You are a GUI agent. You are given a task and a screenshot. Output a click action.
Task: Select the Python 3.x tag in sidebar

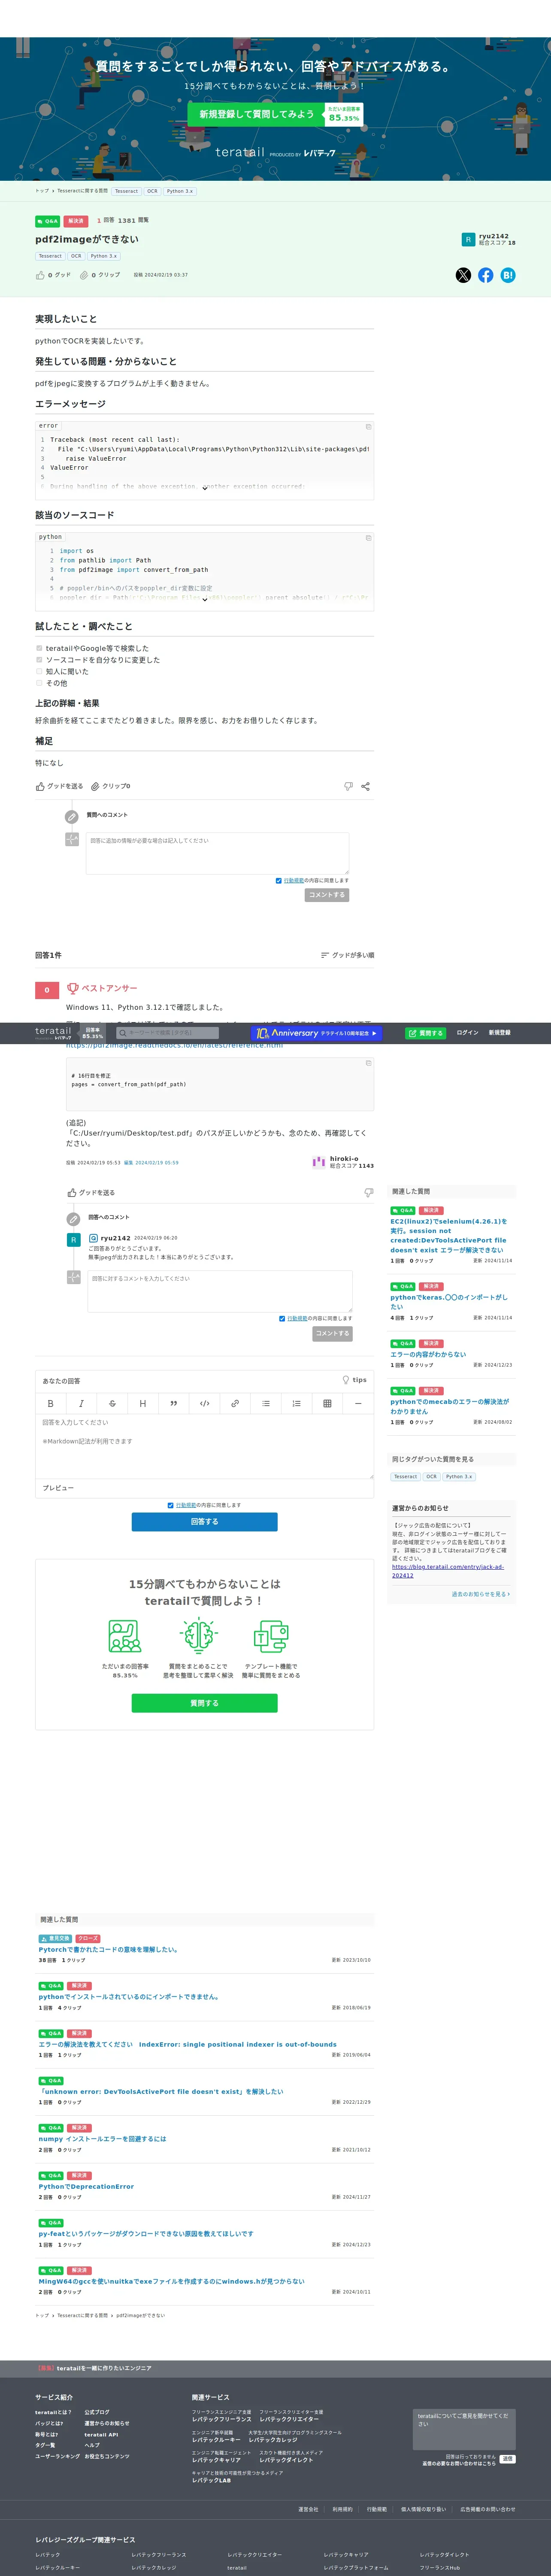click(x=459, y=1476)
